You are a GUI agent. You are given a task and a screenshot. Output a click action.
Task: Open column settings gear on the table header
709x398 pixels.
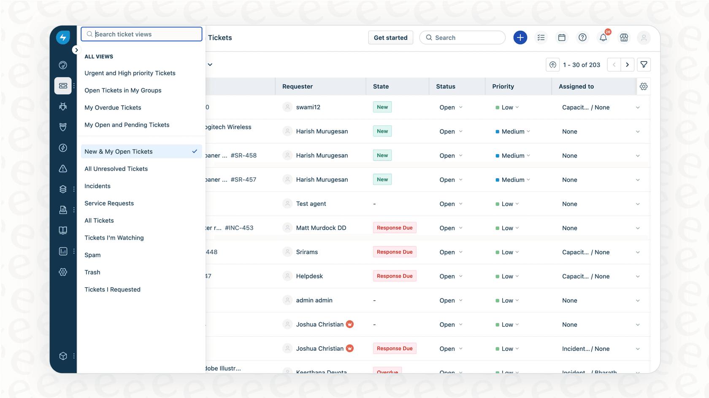tap(644, 86)
